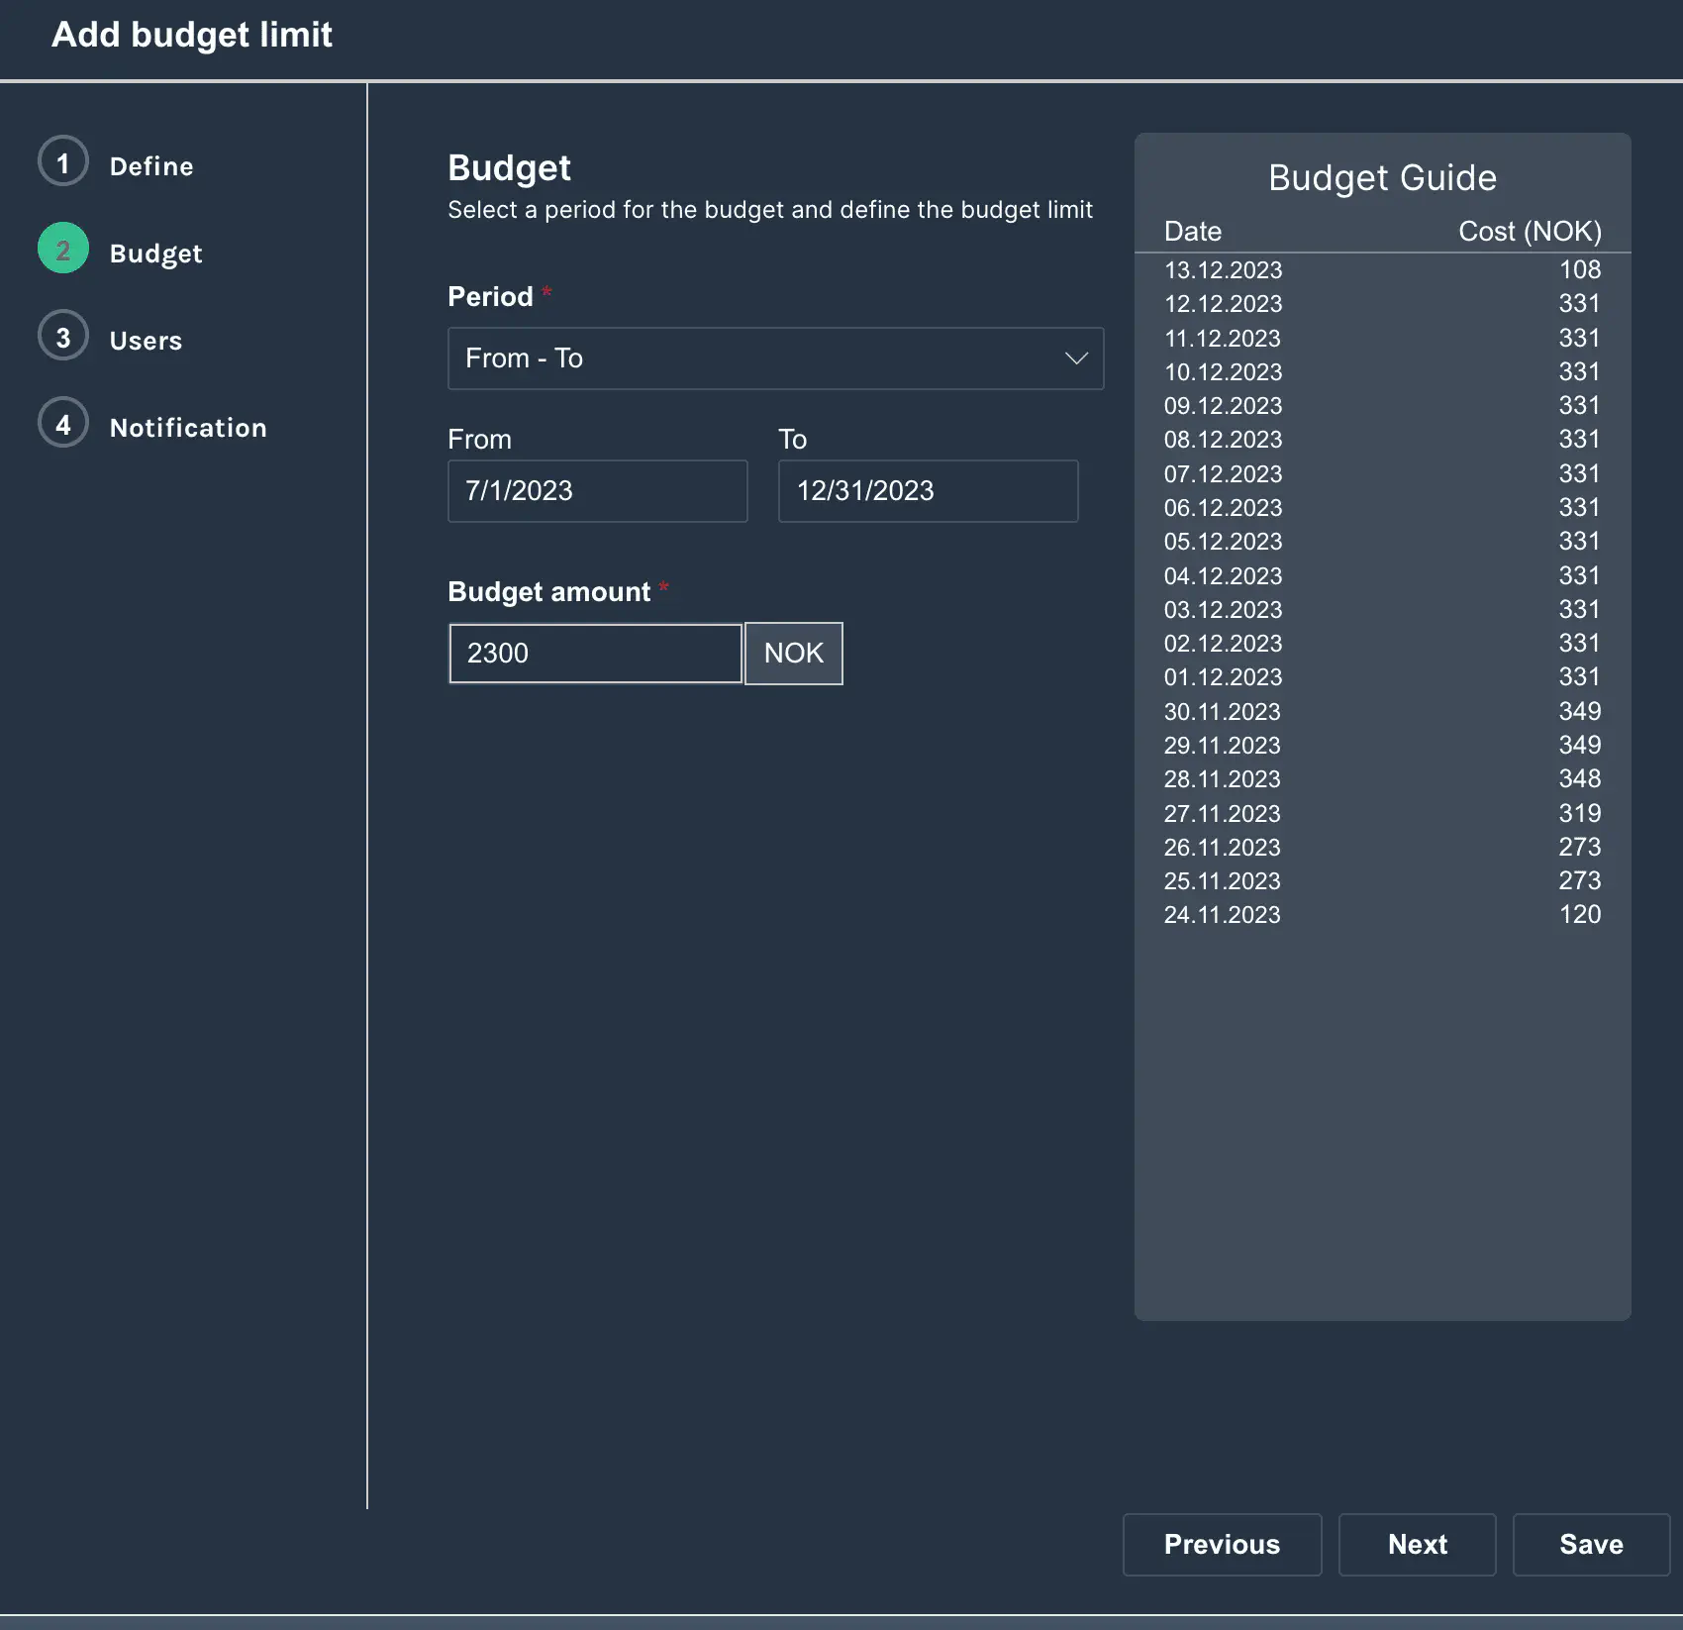Click the To date field
1683x1630 pixels.
point(928,491)
